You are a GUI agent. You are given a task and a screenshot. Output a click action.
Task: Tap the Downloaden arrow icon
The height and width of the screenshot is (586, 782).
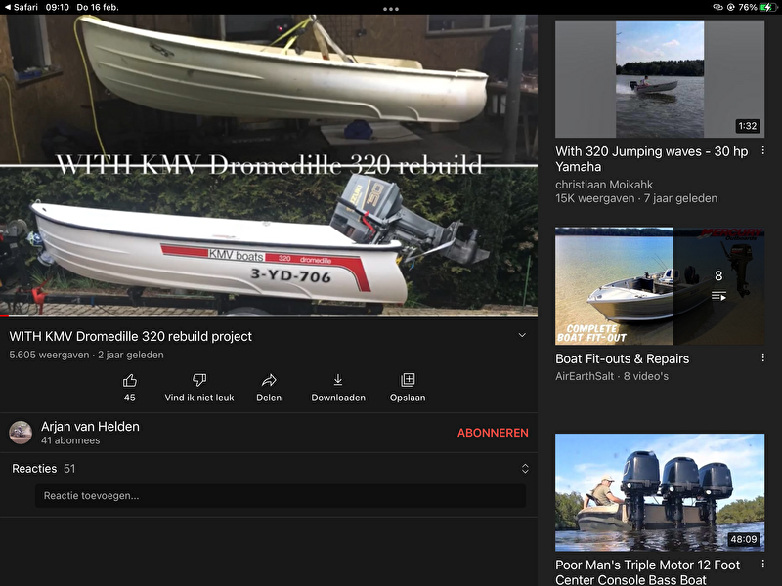(x=338, y=380)
